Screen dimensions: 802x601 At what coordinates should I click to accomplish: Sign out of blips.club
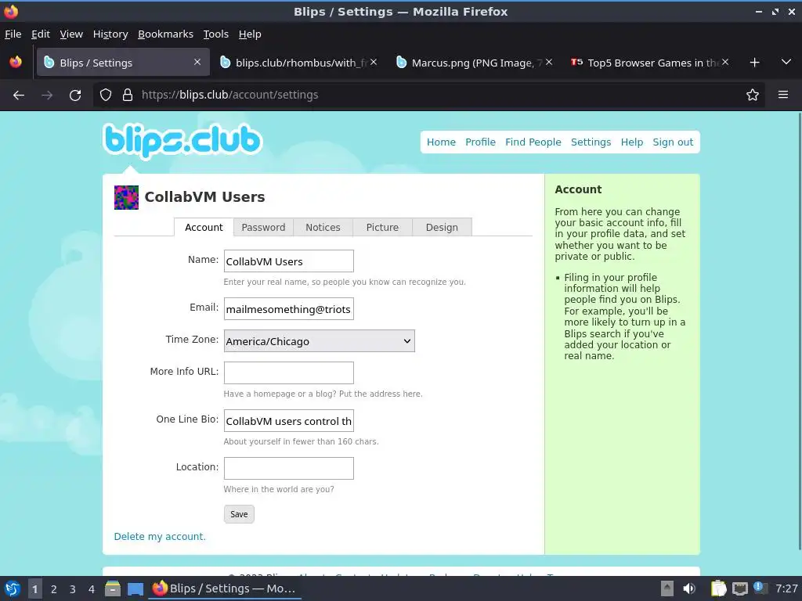pos(673,142)
